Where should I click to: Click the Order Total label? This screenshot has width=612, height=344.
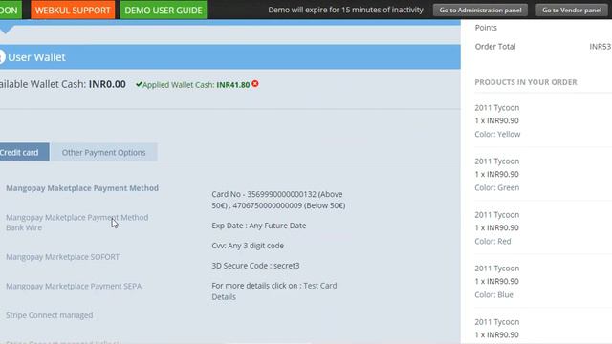495,47
